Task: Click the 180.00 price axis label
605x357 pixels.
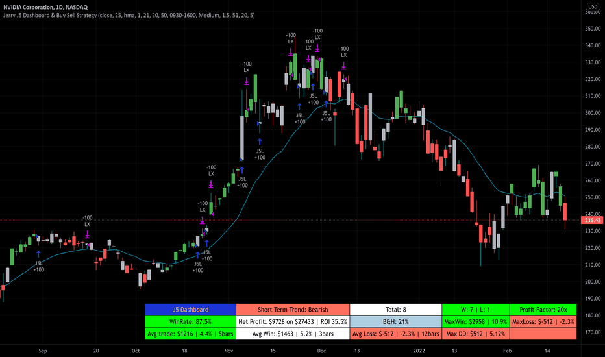Action: tap(593, 315)
